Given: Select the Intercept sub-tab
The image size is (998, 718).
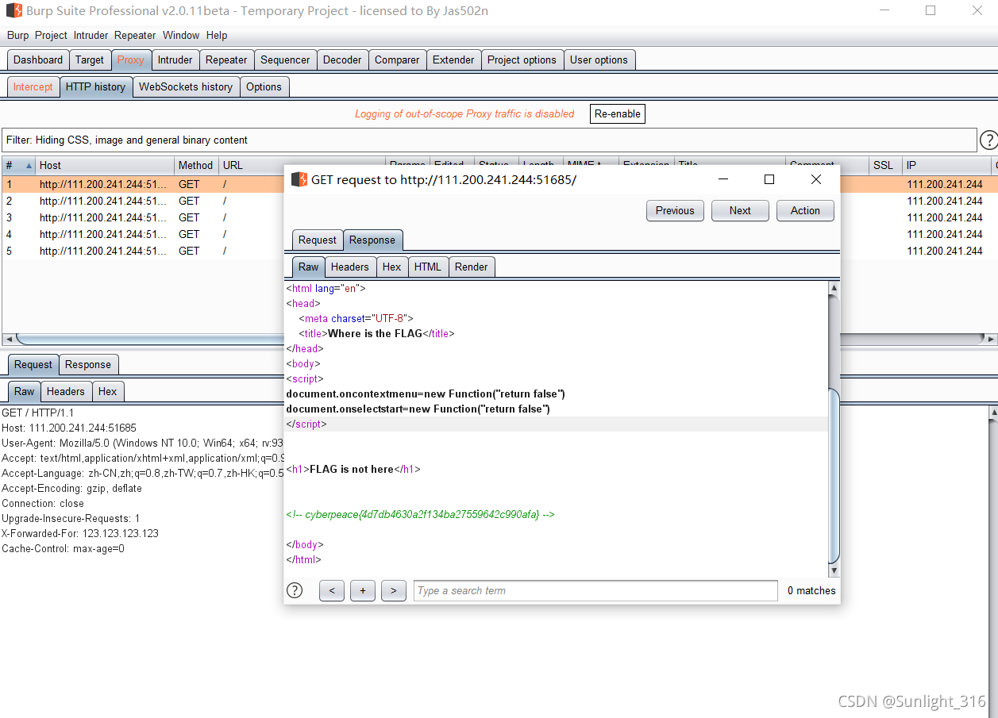Looking at the screenshot, I should (x=33, y=87).
